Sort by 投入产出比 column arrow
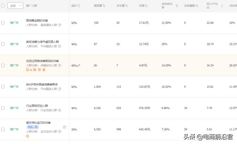Image resolution: width=237 pixels, height=144 pixels. (x=222, y=6)
